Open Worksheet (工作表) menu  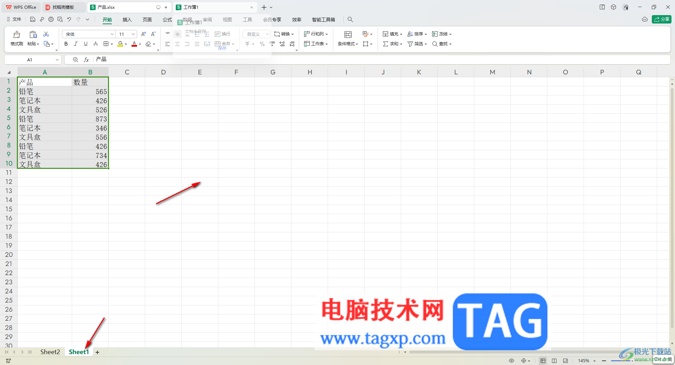coord(316,44)
